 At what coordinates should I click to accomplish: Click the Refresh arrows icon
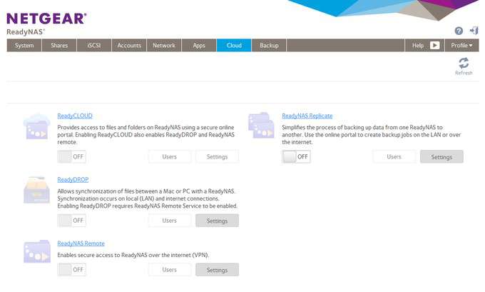(464, 63)
